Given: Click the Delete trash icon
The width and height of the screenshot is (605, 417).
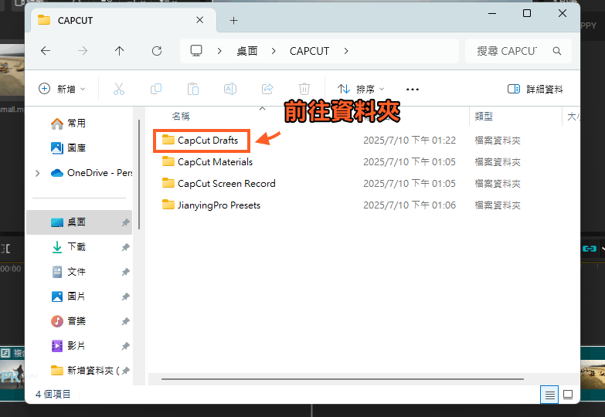Looking at the screenshot, I should (x=304, y=89).
